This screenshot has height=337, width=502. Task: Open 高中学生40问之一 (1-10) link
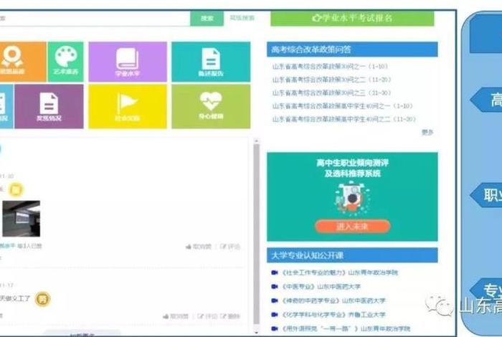point(343,106)
